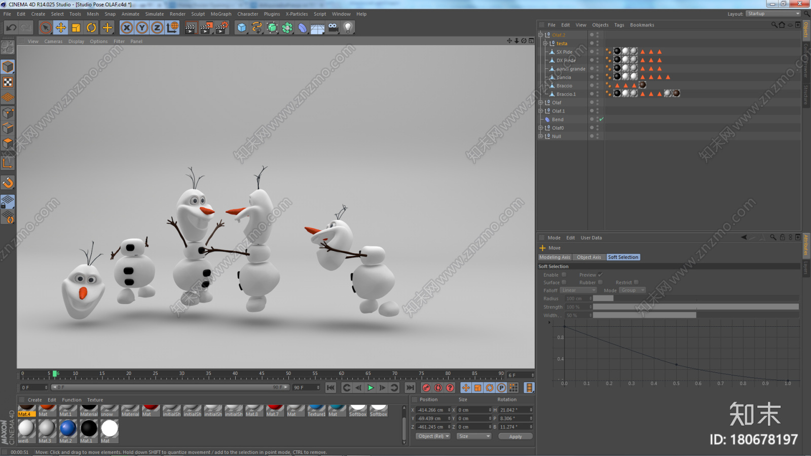Click the soft selection Radius field
The width and height of the screenshot is (811, 456).
pyautogui.click(x=578, y=298)
